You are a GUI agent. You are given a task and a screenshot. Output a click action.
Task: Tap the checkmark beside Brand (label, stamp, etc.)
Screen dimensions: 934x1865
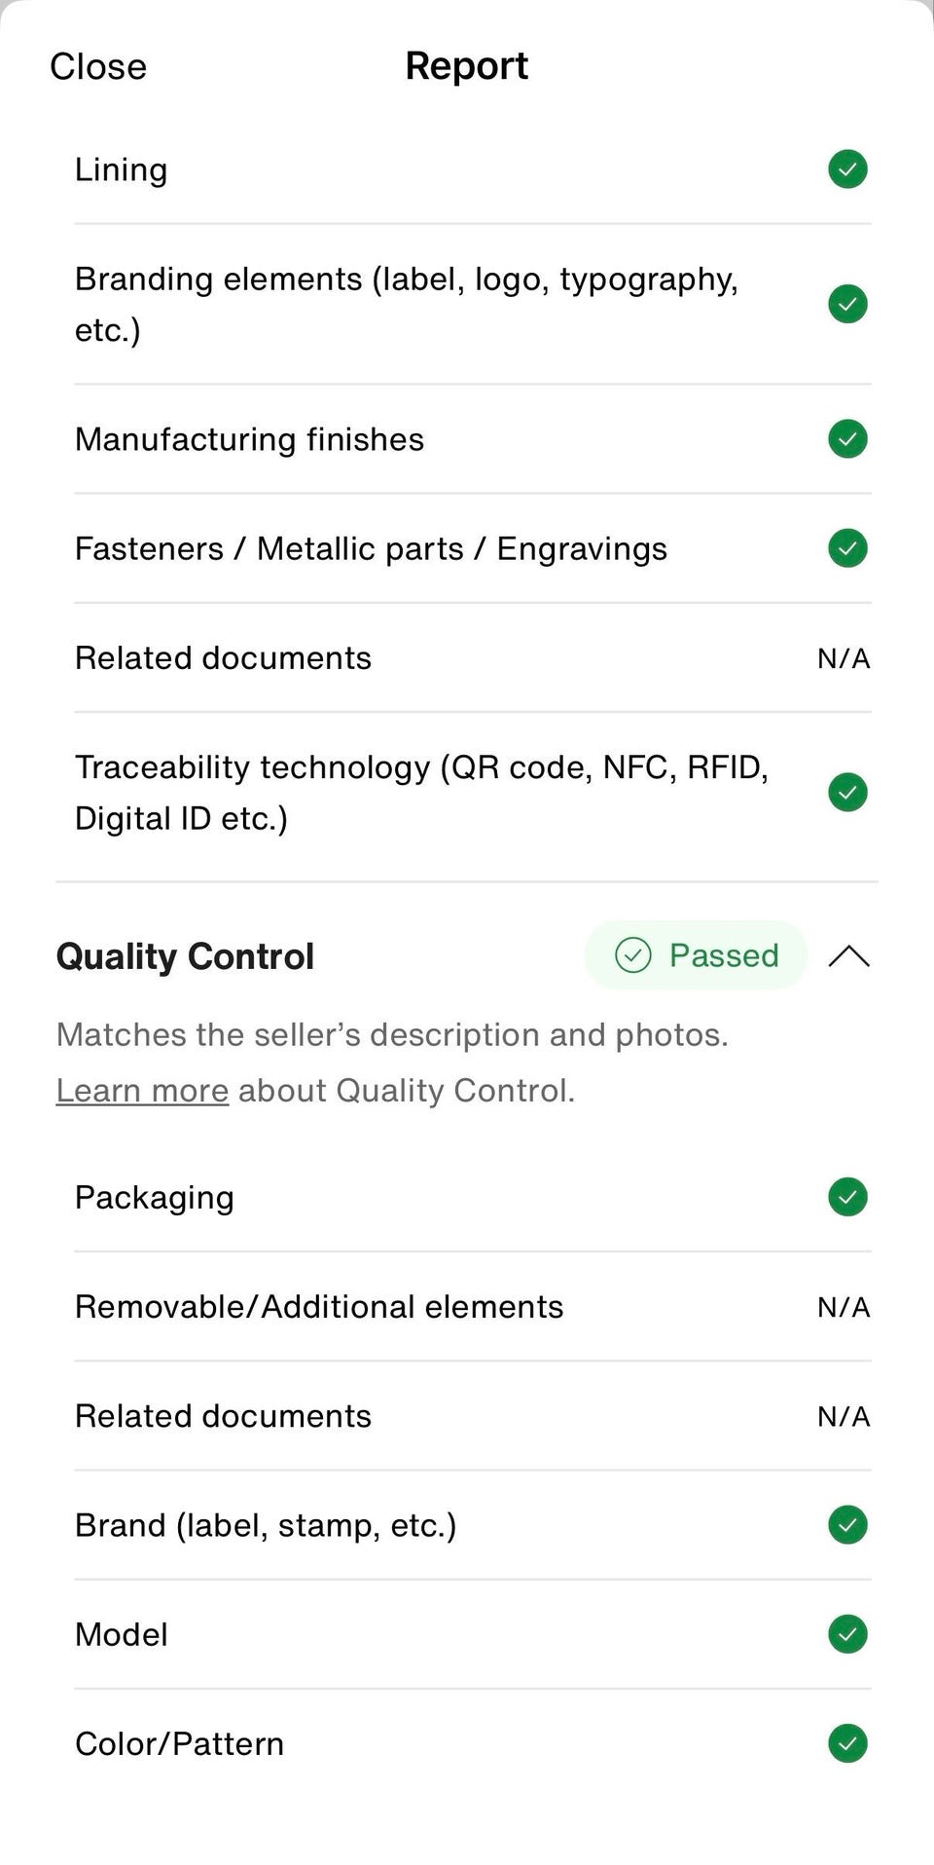tap(847, 1525)
